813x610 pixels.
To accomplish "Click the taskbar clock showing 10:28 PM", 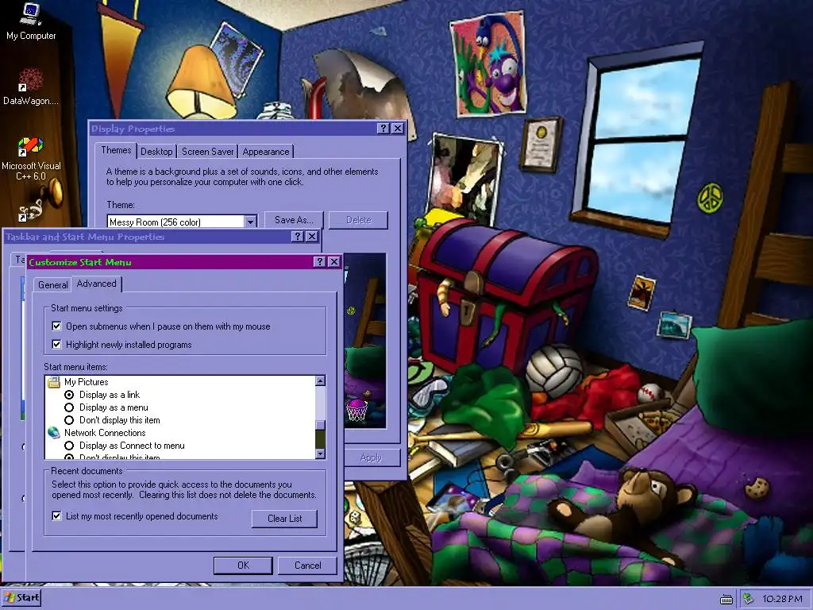I will (782, 599).
